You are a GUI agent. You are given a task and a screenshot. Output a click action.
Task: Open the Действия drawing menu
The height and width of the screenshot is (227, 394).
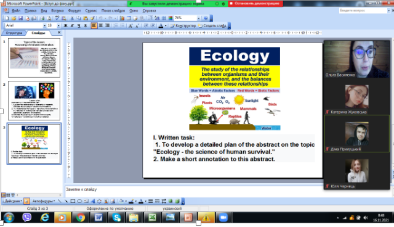coord(13,201)
